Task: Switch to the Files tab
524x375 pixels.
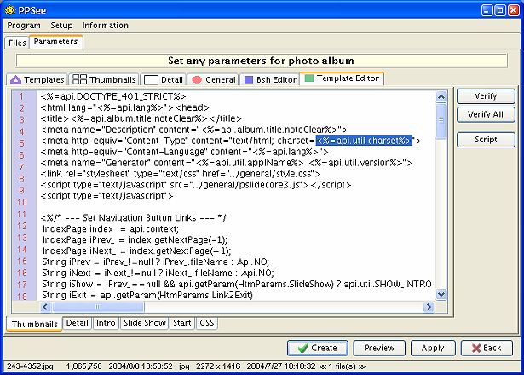Action: (x=17, y=43)
